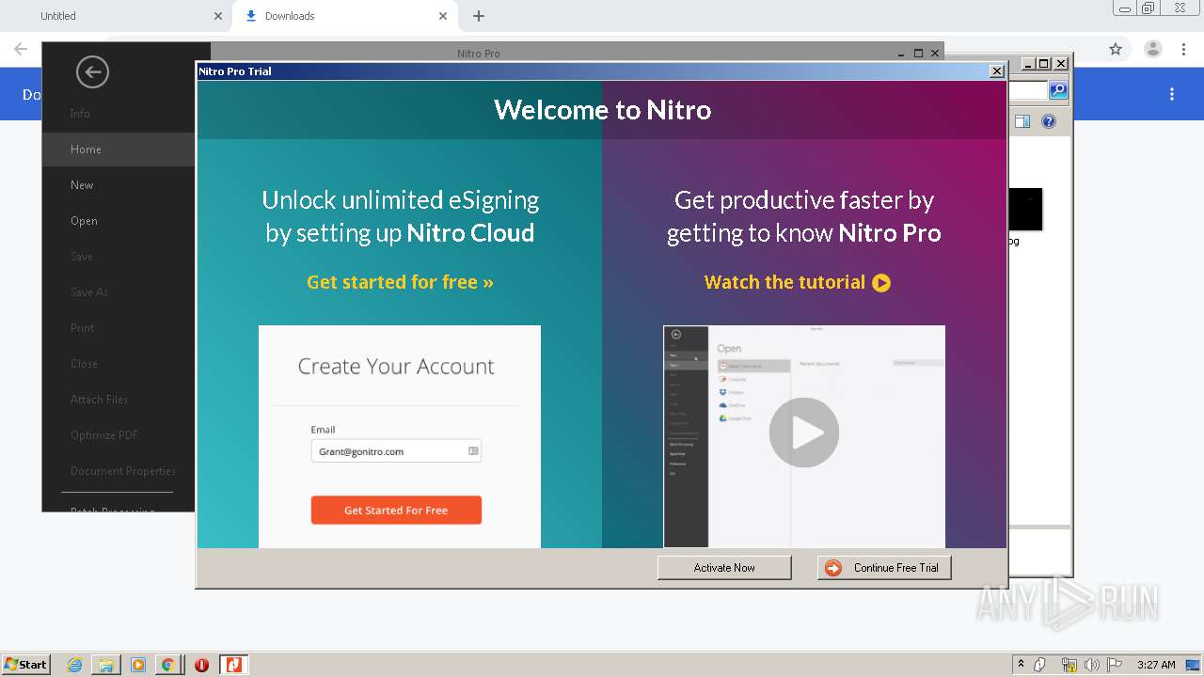This screenshot has width=1204, height=677.
Task: Click the search box in the explorer window
Action: (1027, 90)
